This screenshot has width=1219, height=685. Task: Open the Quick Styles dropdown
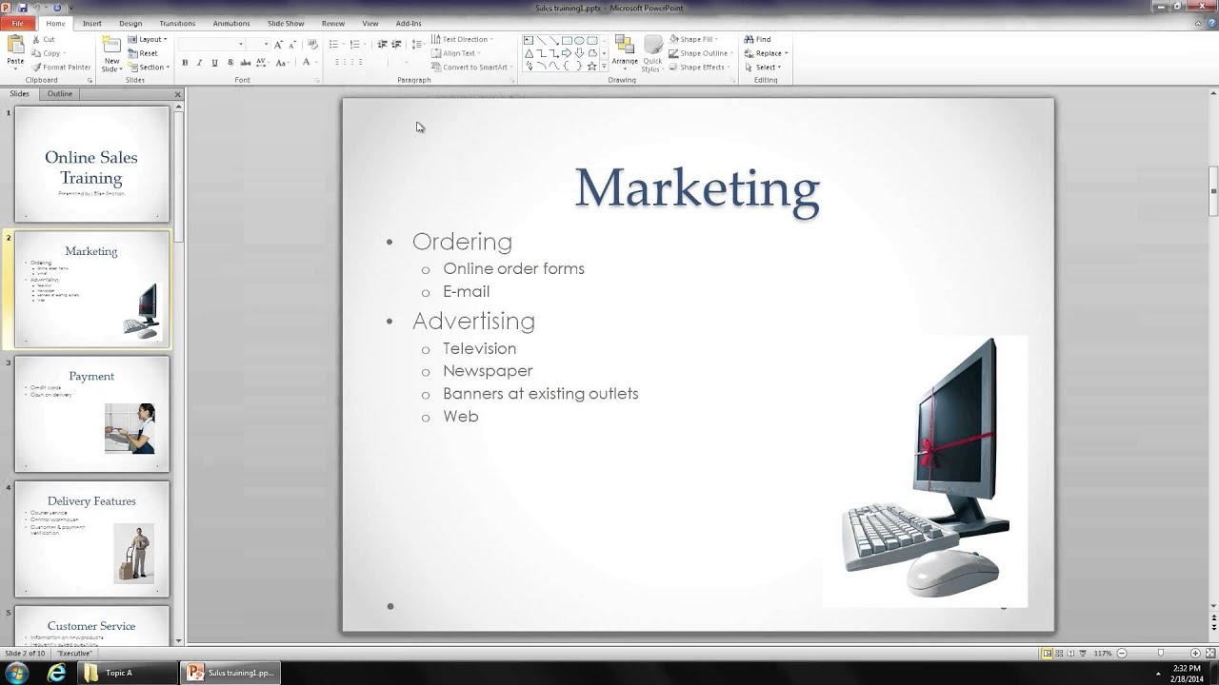tap(652, 54)
